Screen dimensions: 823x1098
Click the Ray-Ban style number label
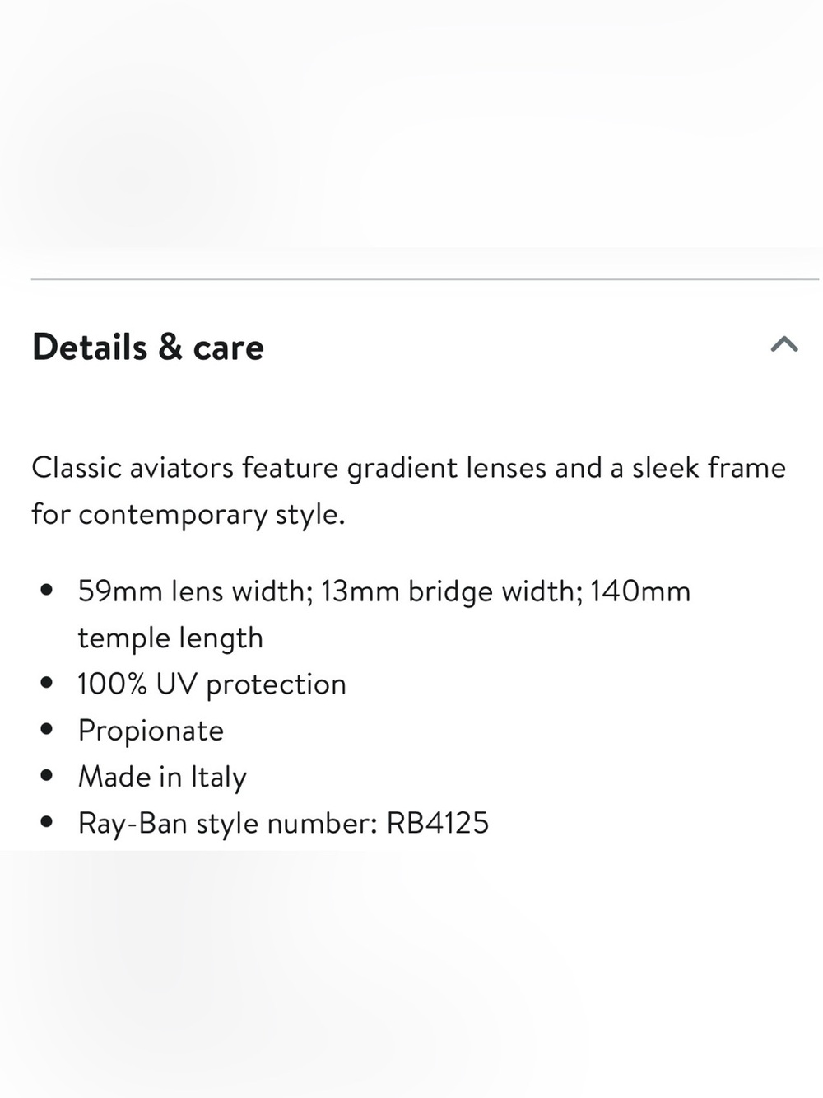click(x=228, y=823)
